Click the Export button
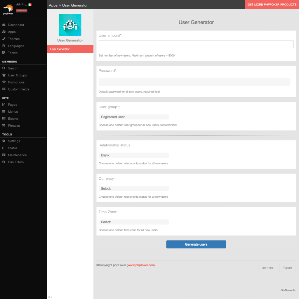 (x=287, y=267)
